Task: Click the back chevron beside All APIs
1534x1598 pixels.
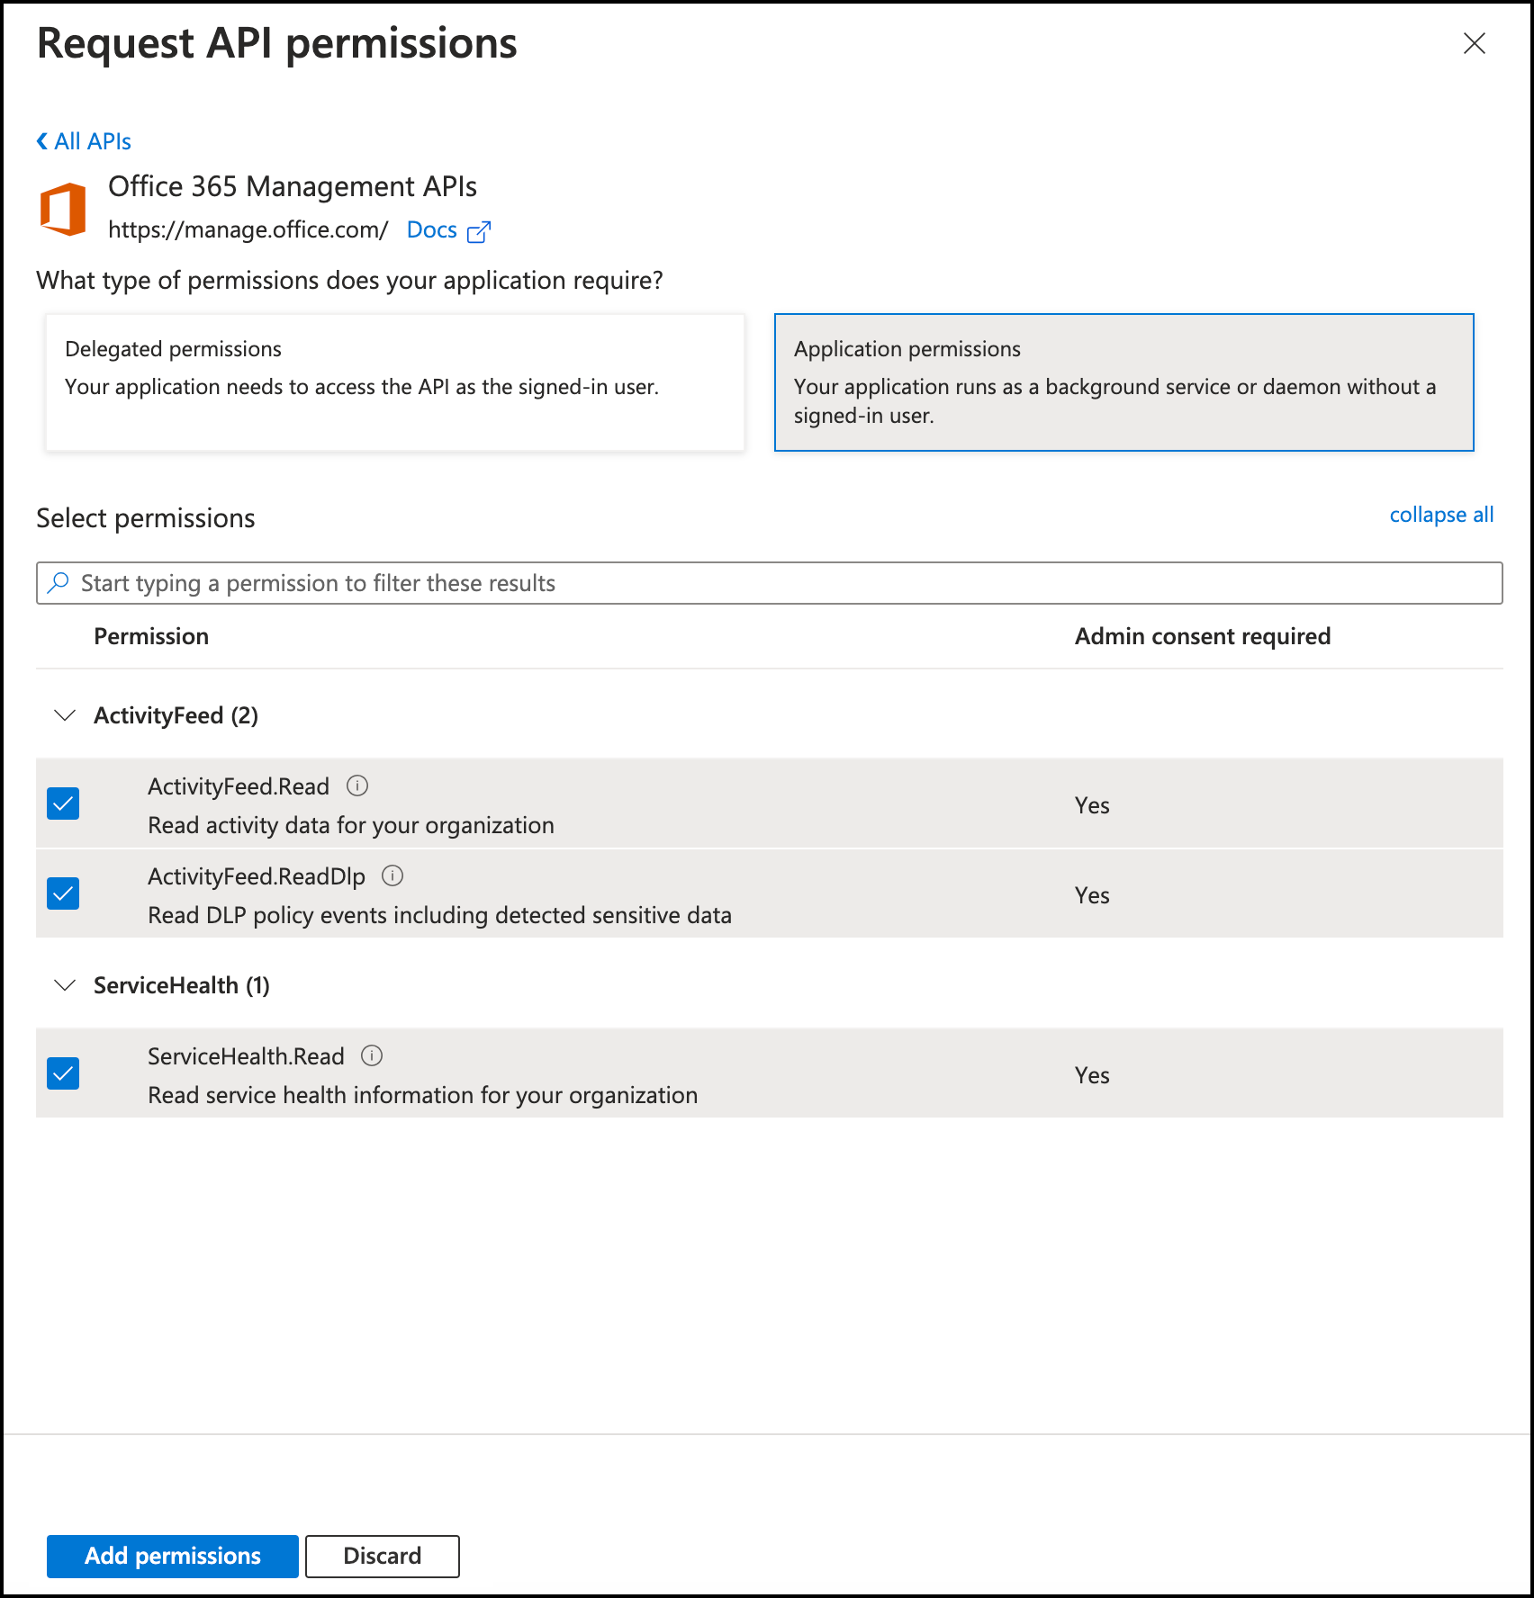Action: [42, 141]
